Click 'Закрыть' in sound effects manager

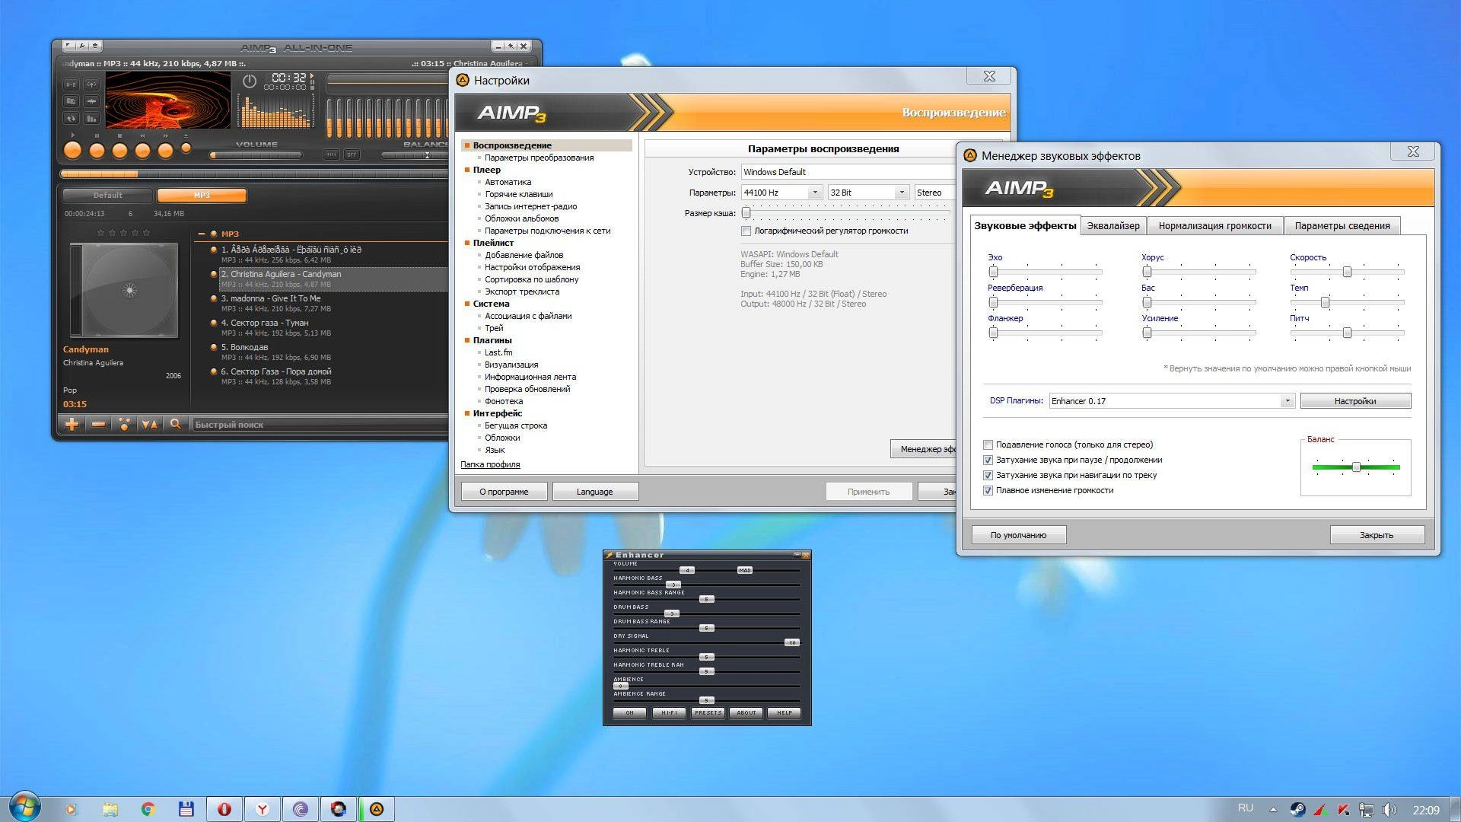(x=1377, y=535)
